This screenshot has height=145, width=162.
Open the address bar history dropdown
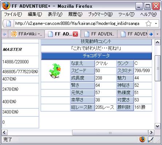156,23
